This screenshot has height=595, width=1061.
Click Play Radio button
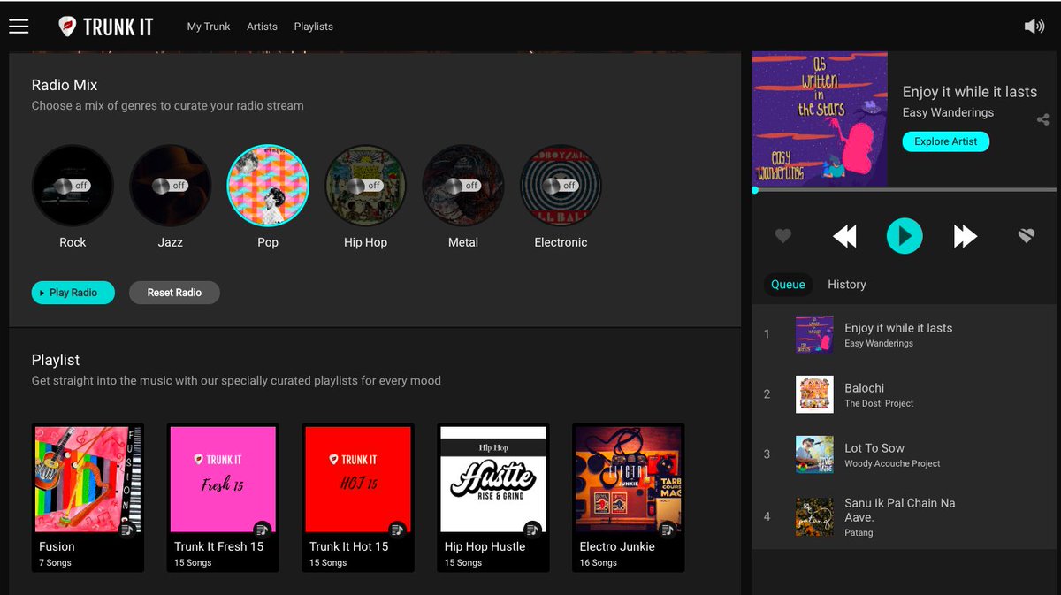(73, 293)
